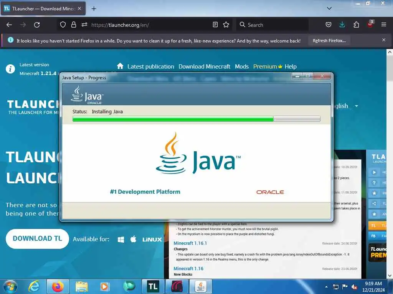Open the TL launcher taskbar icon
393x294 pixels.
point(153,286)
